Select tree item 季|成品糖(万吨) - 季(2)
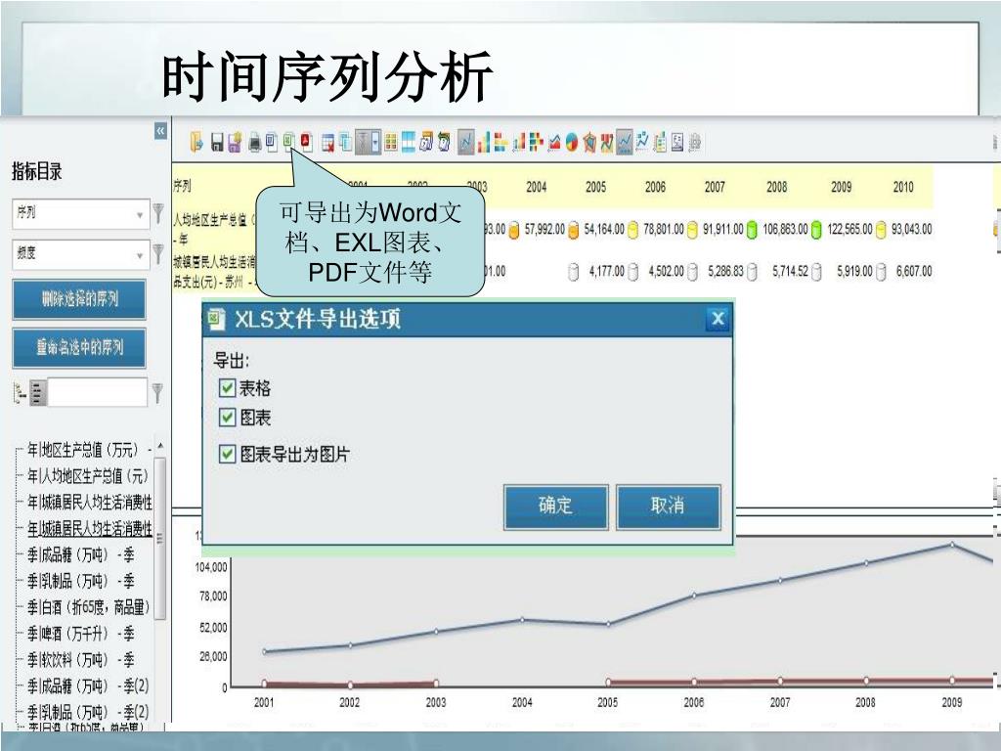The height and width of the screenshot is (751, 1001). 88,685
